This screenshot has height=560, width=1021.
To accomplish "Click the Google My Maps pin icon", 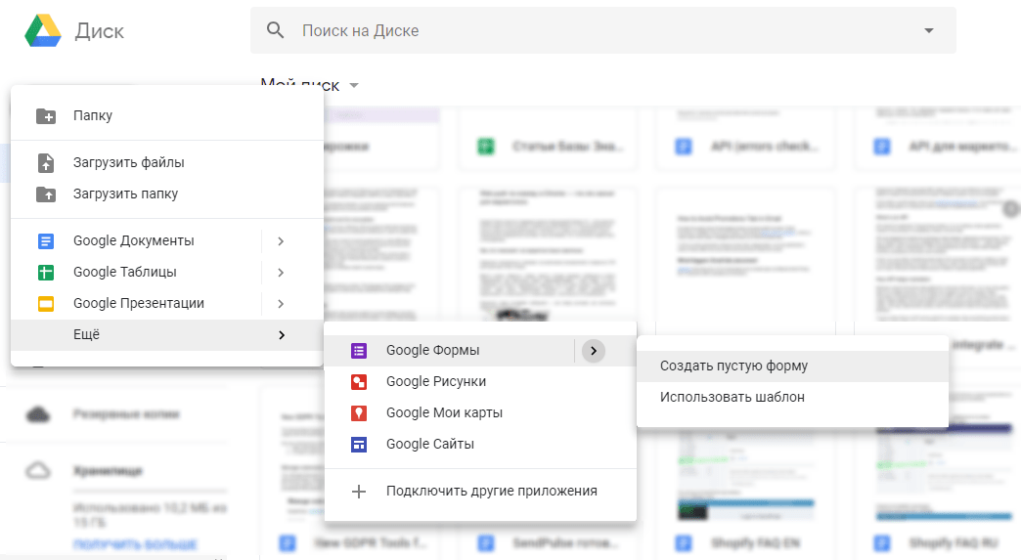I will (x=359, y=413).
